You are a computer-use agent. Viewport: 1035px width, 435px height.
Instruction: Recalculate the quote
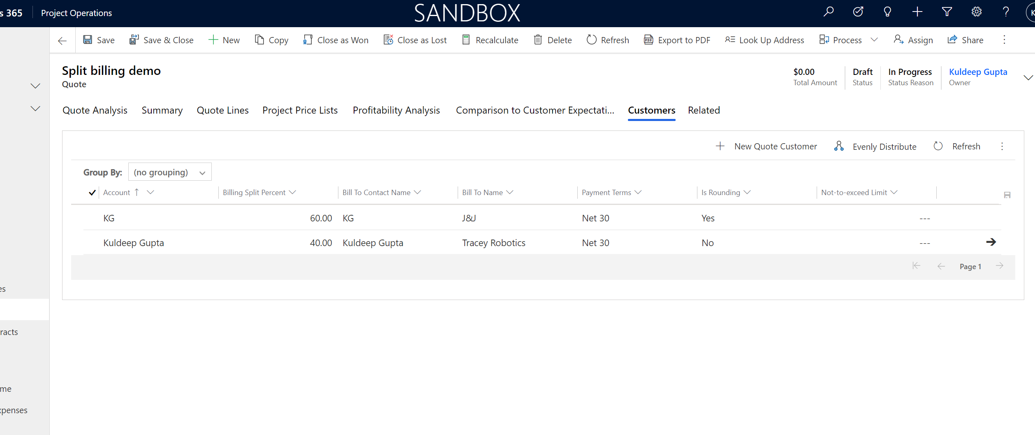tap(490, 40)
